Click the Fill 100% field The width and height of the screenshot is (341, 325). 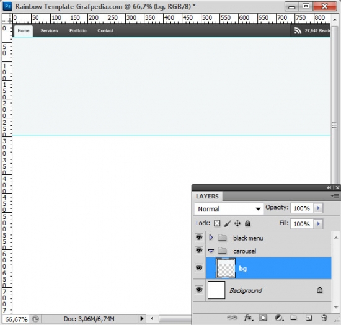302,224
